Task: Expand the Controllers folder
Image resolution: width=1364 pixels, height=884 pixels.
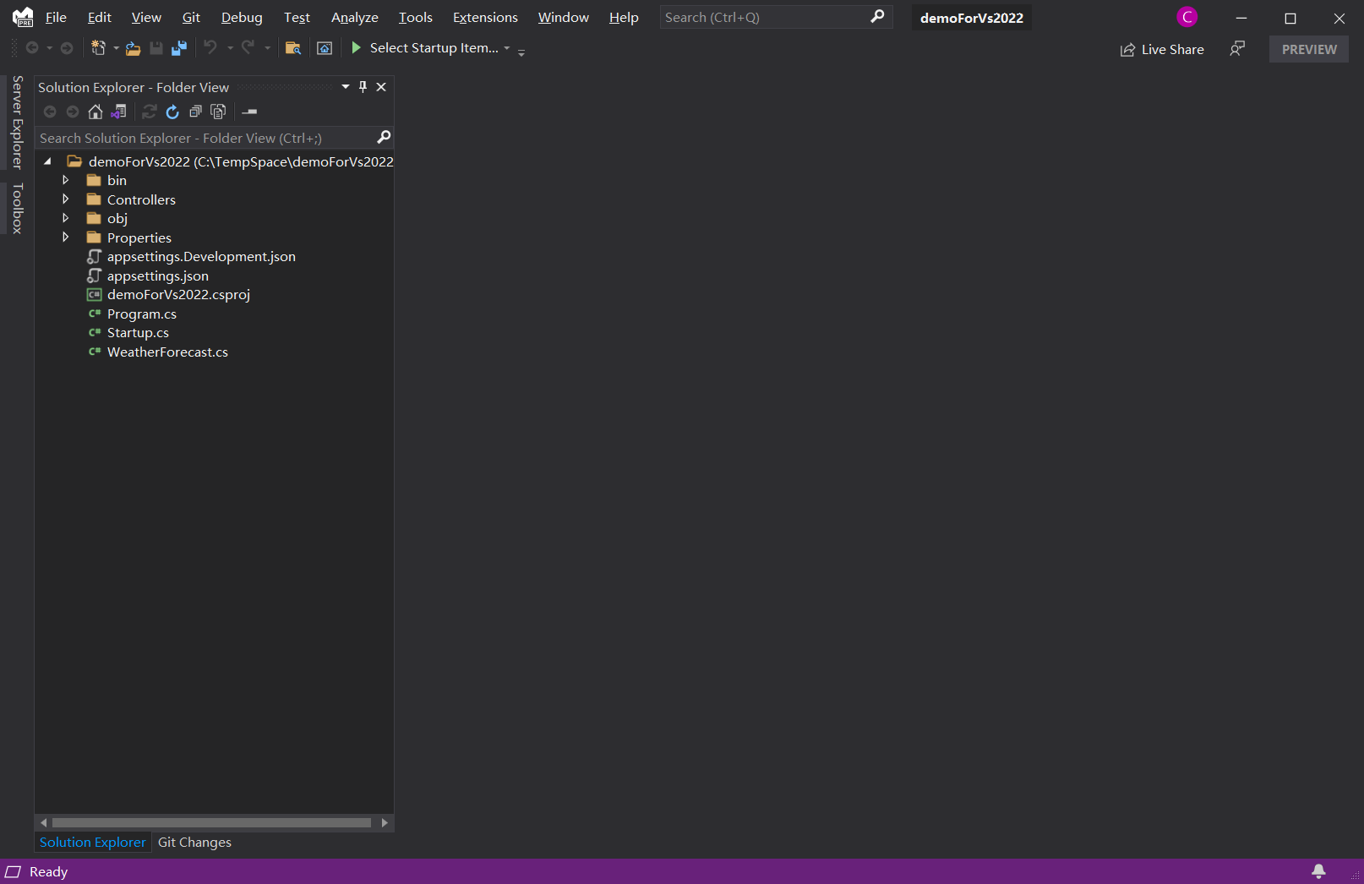Action: 66,199
